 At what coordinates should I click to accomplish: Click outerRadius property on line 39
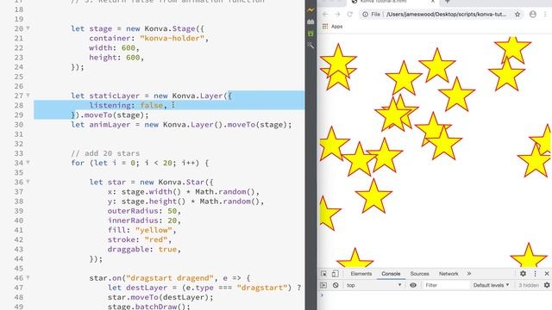coord(133,211)
